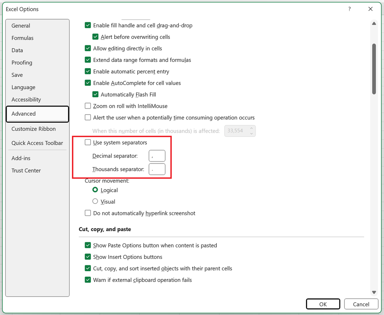
Task: Toggle Alert before overwriting cells
Action: click(x=95, y=37)
